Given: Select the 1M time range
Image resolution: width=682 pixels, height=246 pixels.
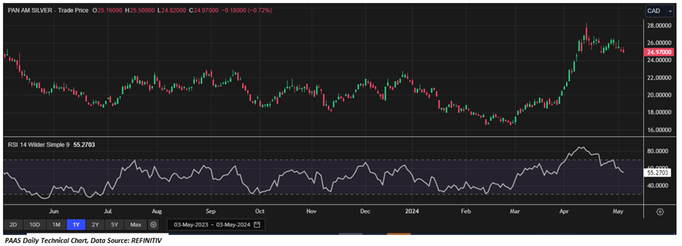Looking at the screenshot, I should [x=55, y=225].
